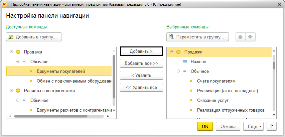285x137 pixels.
Task: Click Добавить в группу... button
Action: (x=34, y=37)
